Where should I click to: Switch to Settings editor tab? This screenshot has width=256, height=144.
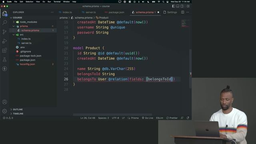170,12
